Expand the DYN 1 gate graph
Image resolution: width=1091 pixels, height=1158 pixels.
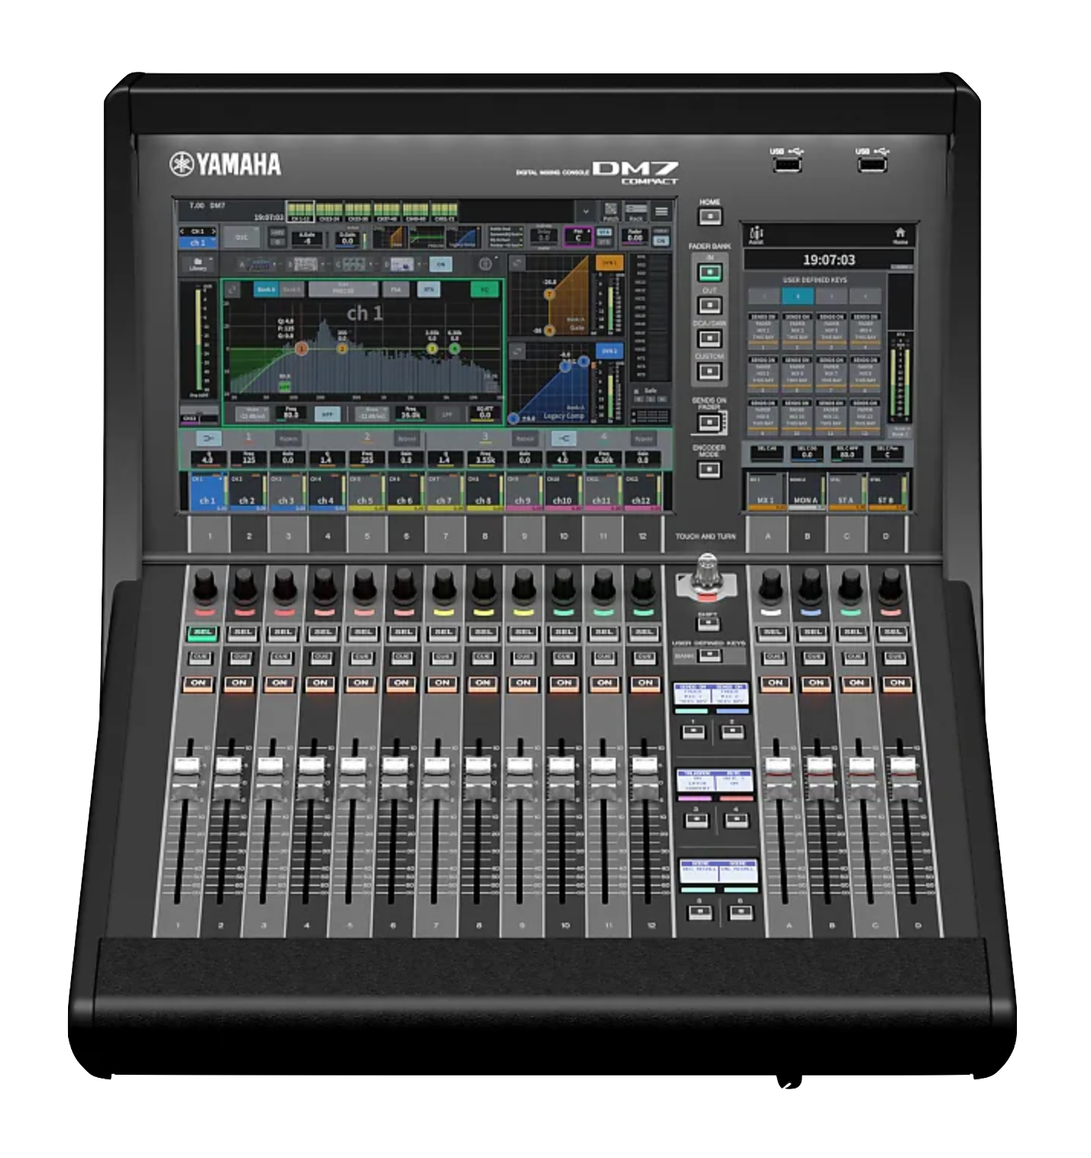518,264
